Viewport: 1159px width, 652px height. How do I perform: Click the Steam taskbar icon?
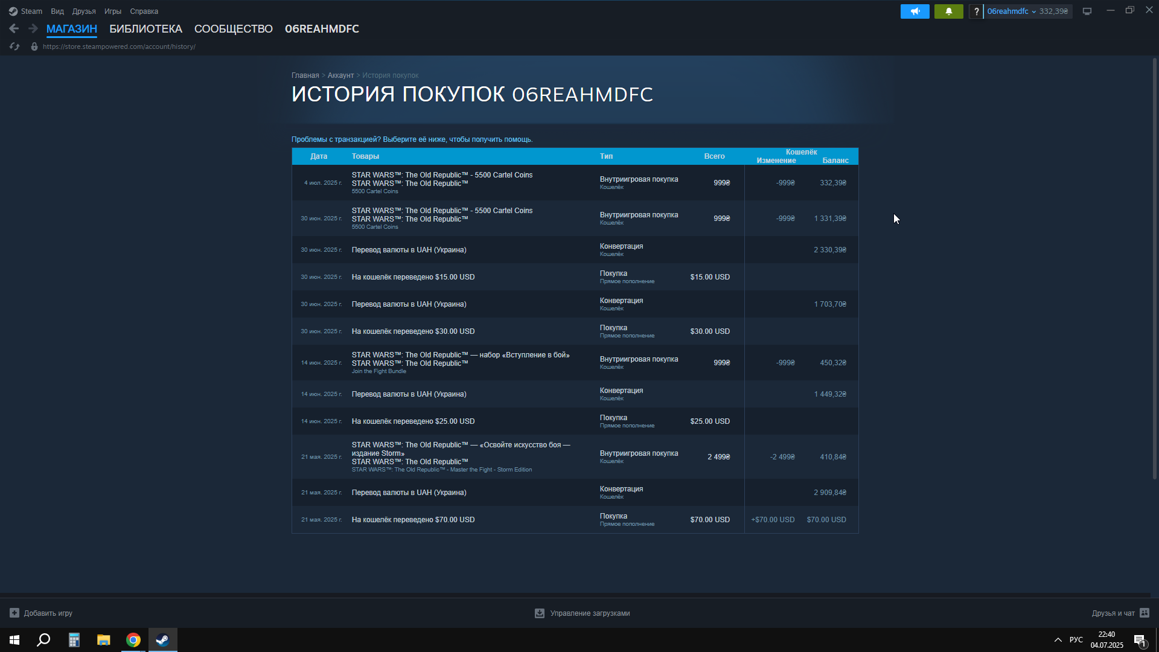point(163,640)
